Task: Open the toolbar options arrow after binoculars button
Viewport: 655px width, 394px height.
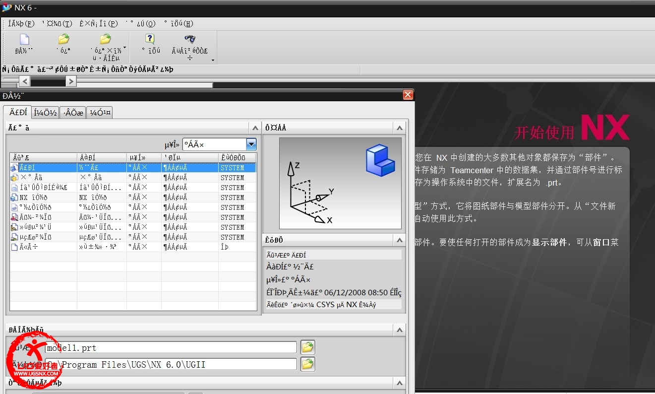Action: pos(213,61)
